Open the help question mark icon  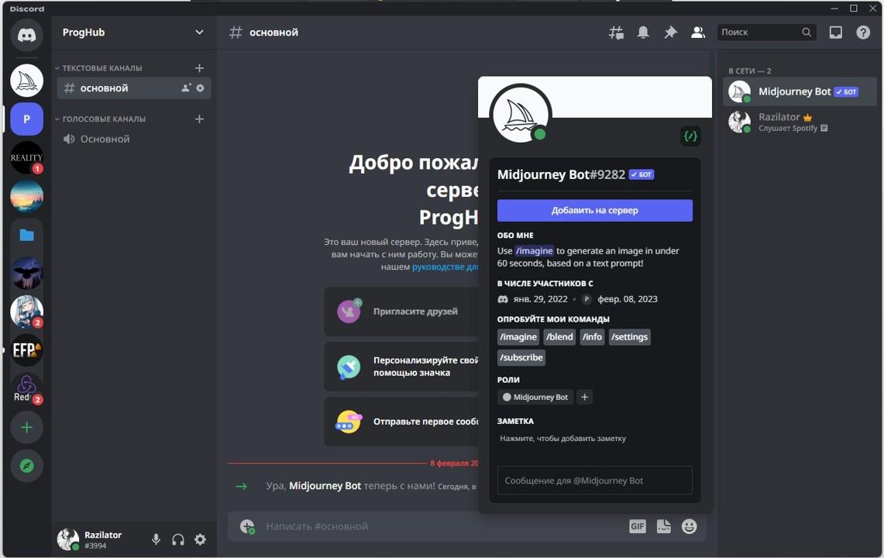click(863, 32)
